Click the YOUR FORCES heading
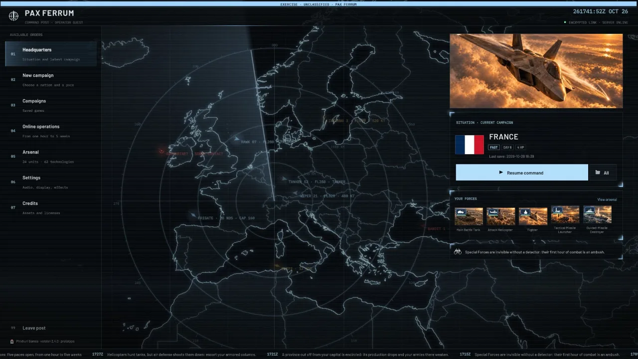Screen dimensions: 638x359 466,199
